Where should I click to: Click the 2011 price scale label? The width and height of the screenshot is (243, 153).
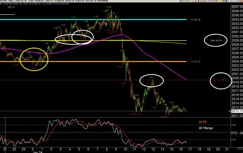point(237,116)
